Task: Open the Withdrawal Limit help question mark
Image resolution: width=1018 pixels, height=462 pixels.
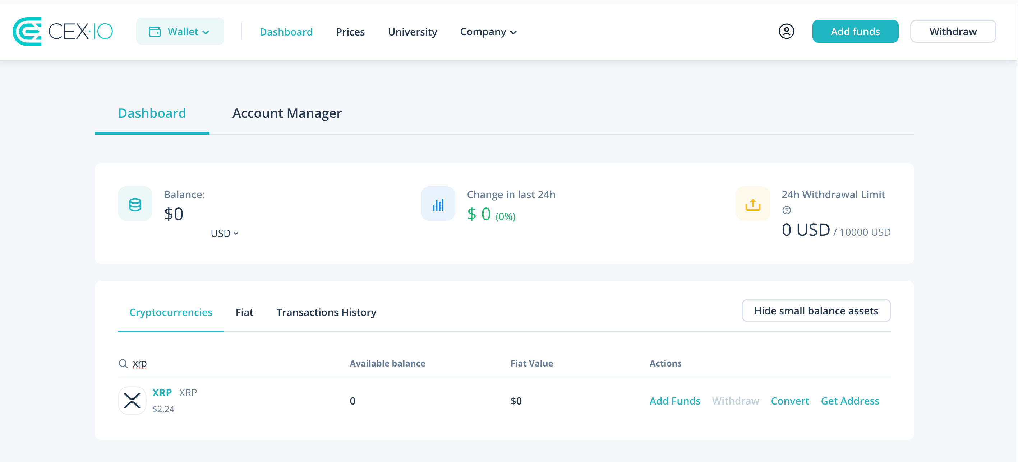Action: (787, 210)
